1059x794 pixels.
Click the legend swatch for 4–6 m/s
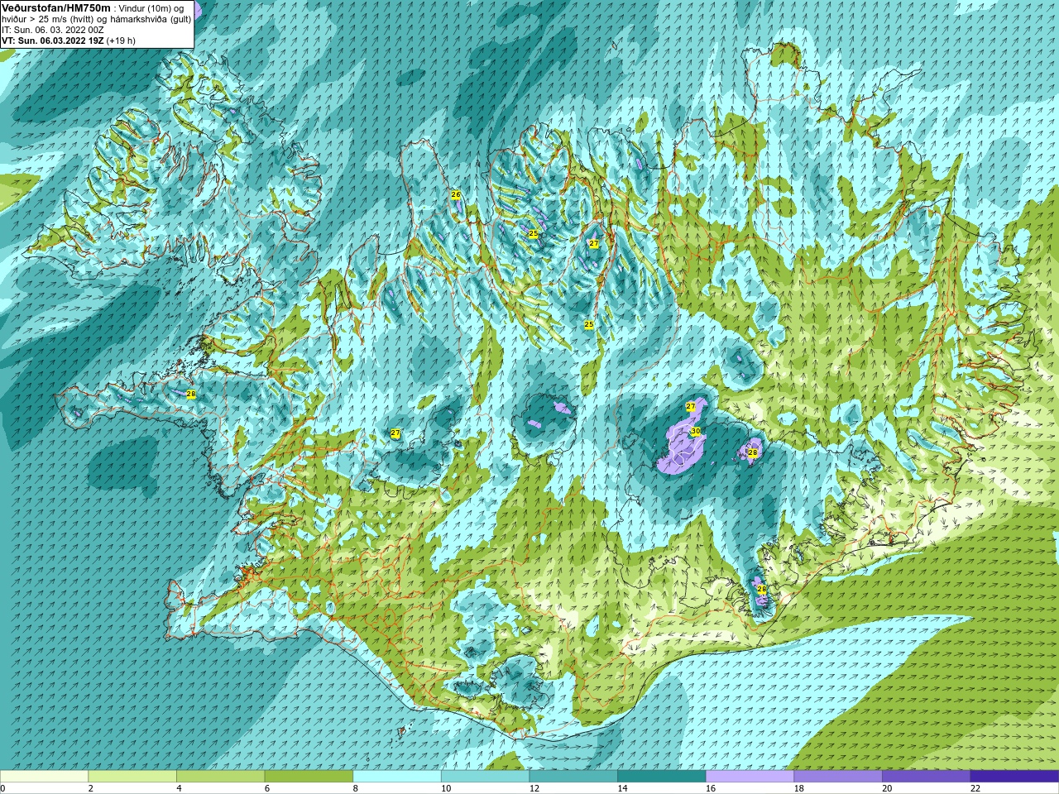pyautogui.click(x=220, y=777)
